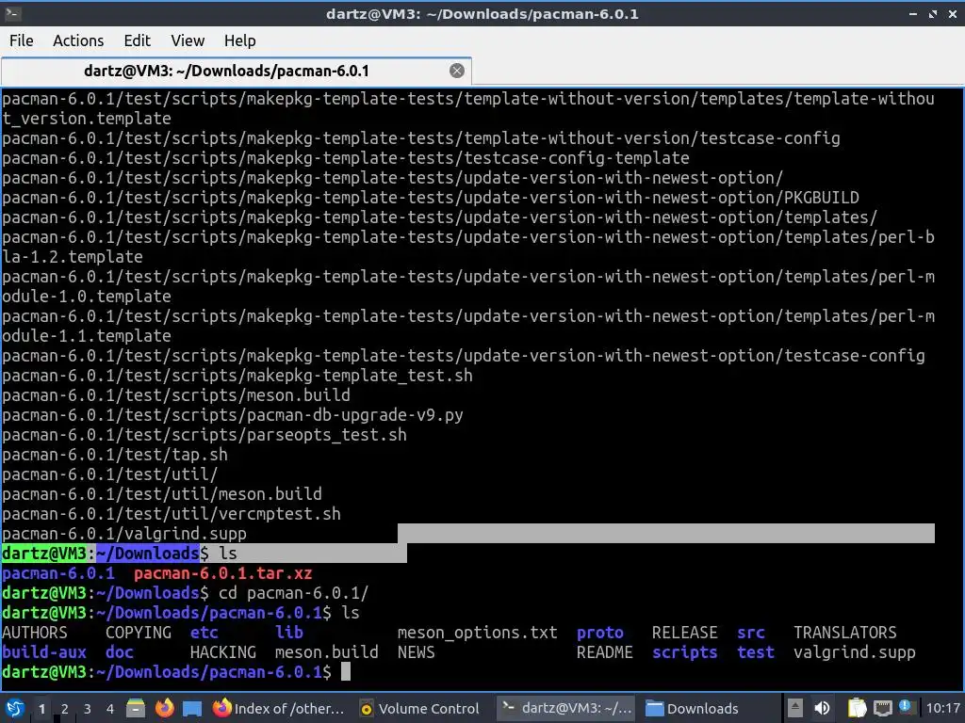Click the AUTHORS entry in ls output

point(35,633)
